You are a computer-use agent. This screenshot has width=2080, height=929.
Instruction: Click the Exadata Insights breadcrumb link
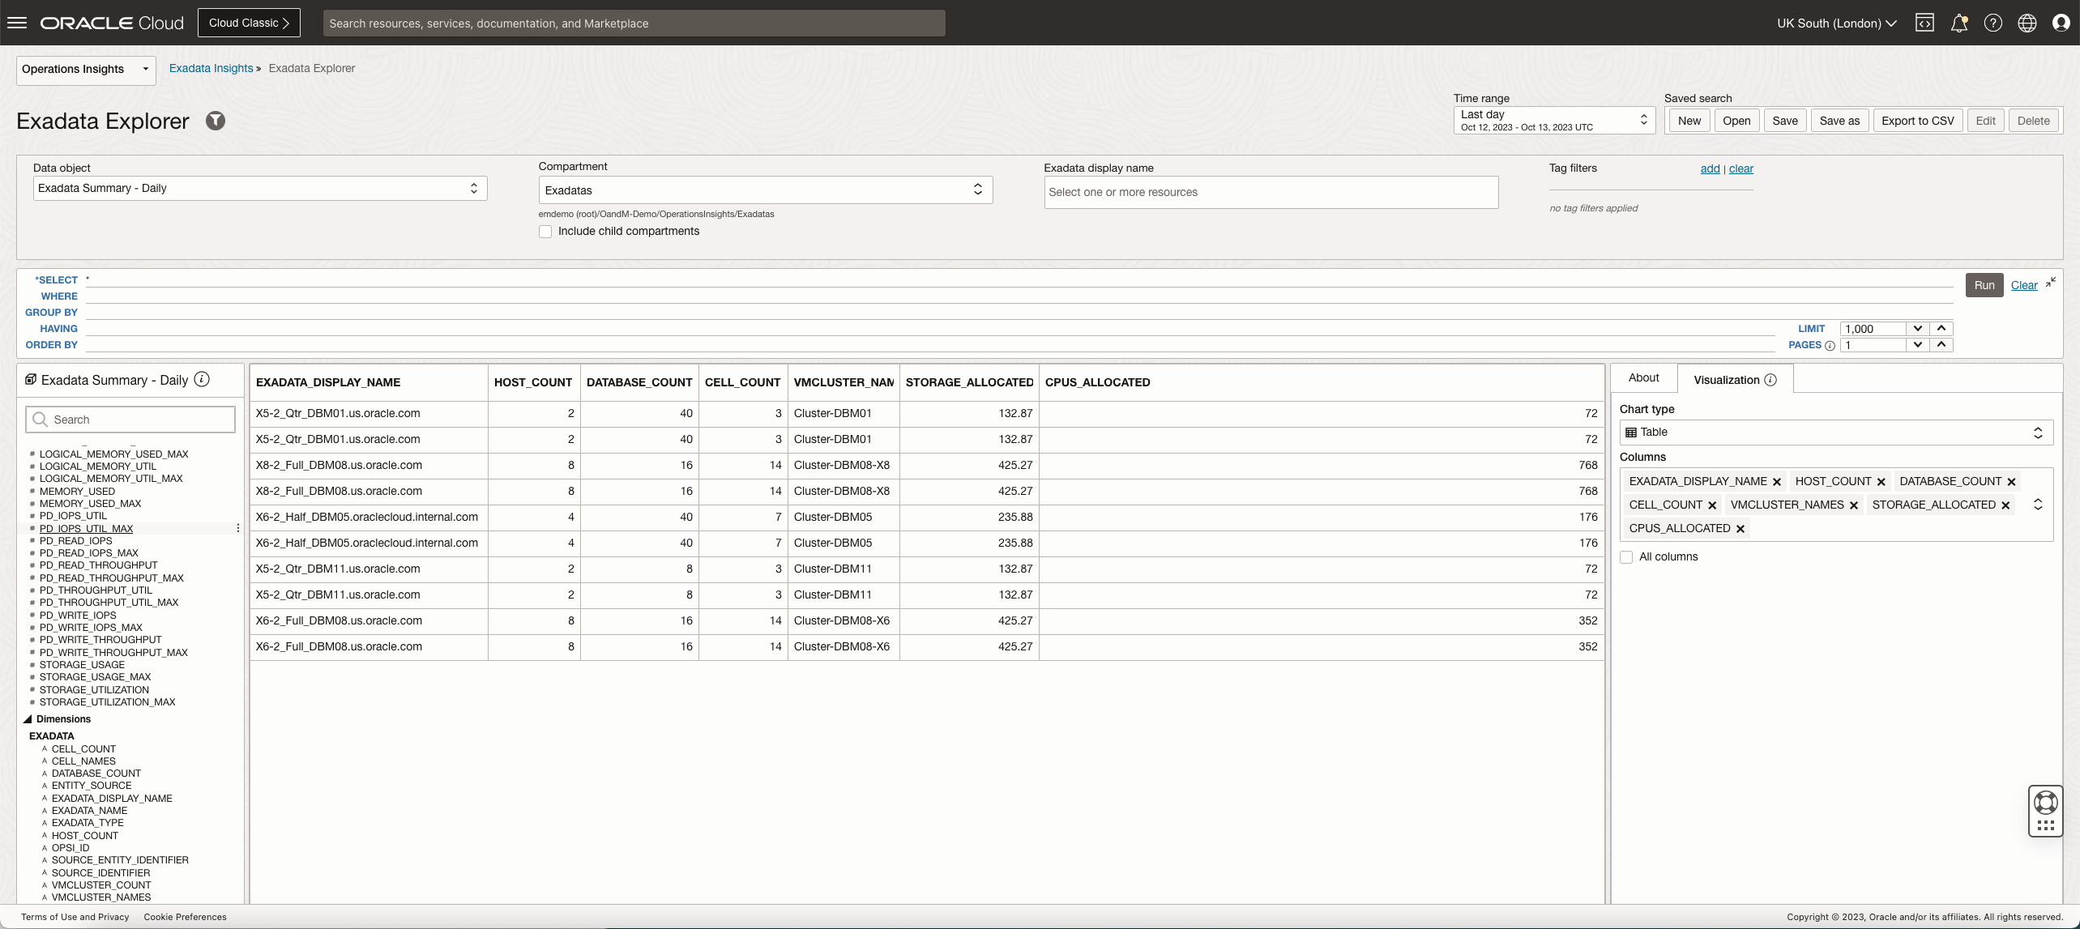pyautogui.click(x=211, y=68)
